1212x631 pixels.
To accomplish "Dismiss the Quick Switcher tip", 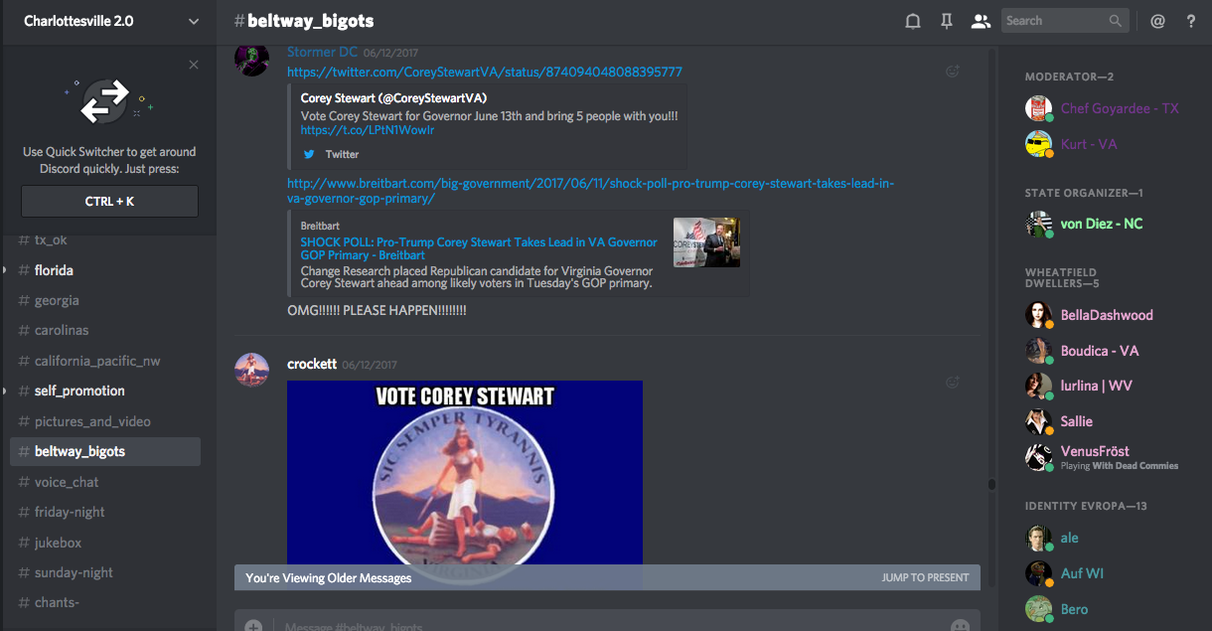I will pyautogui.click(x=194, y=65).
